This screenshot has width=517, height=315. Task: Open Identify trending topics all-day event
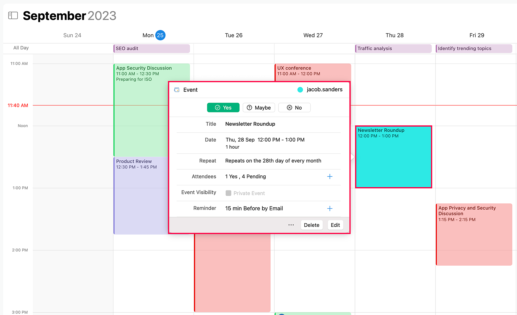click(474, 49)
